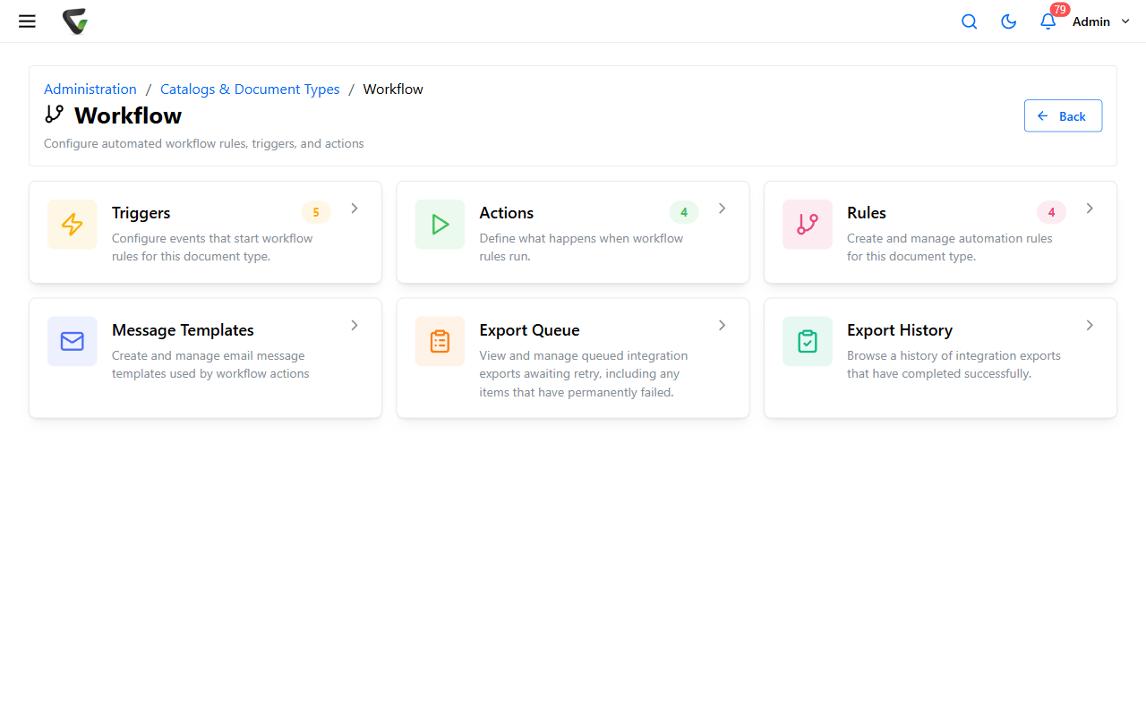Open the Export Queue card chevron
This screenshot has height=716, width=1146.
pos(723,326)
